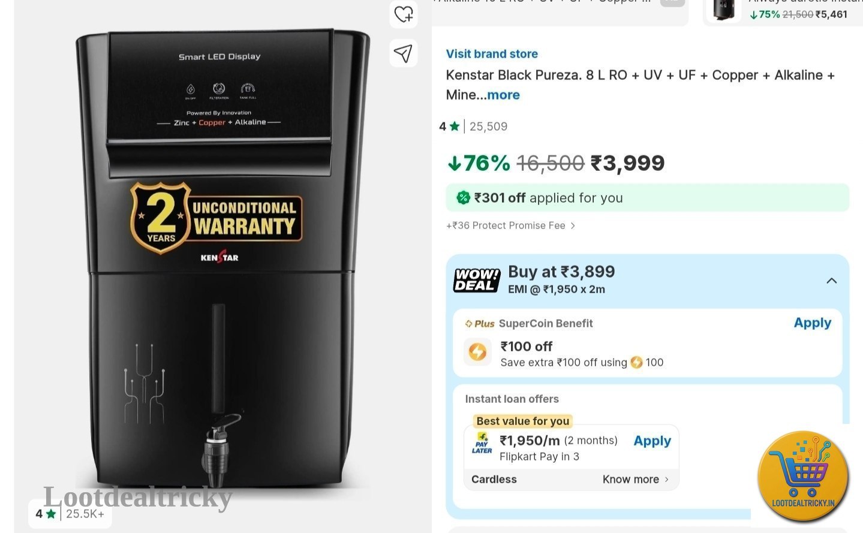Image resolution: width=863 pixels, height=533 pixels.
Task: Apply Flipkart Pay in 3 loan offer
Action: [x=652, y=441]
